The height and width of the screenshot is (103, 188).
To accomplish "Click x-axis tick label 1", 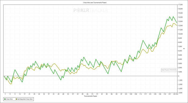I will [5, 94].
